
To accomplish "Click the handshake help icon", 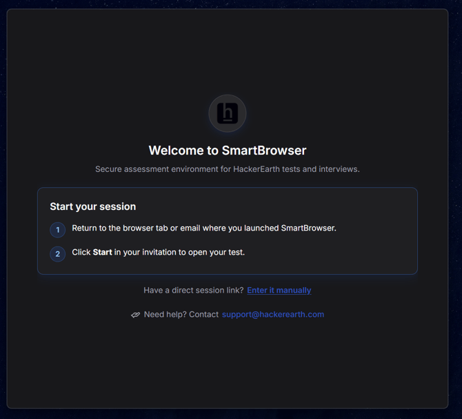I will click(x=135, y=315).
